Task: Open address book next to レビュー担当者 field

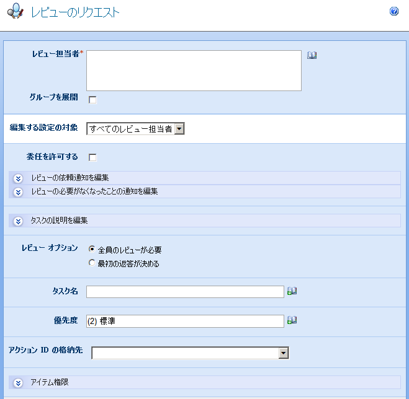Action: pos(312,55)
